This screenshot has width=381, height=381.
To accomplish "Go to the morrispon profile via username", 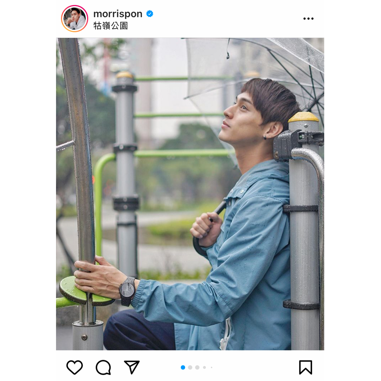I will [118, 14].
